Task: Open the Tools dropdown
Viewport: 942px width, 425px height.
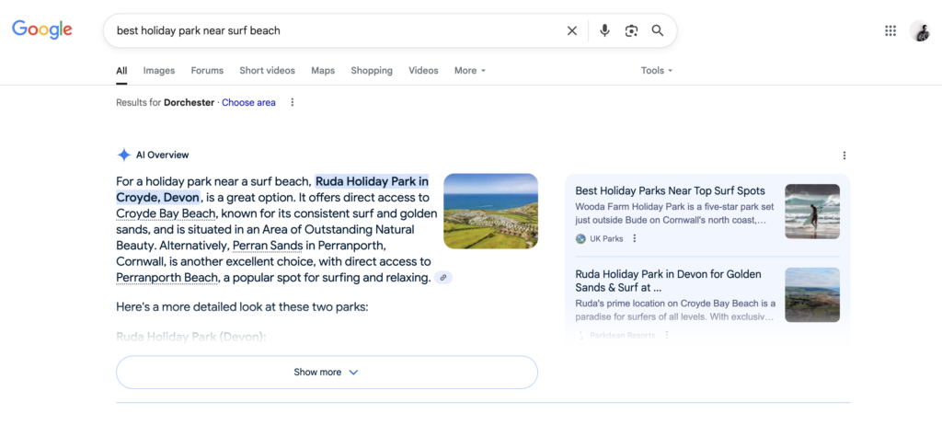Action: [657, 70]
